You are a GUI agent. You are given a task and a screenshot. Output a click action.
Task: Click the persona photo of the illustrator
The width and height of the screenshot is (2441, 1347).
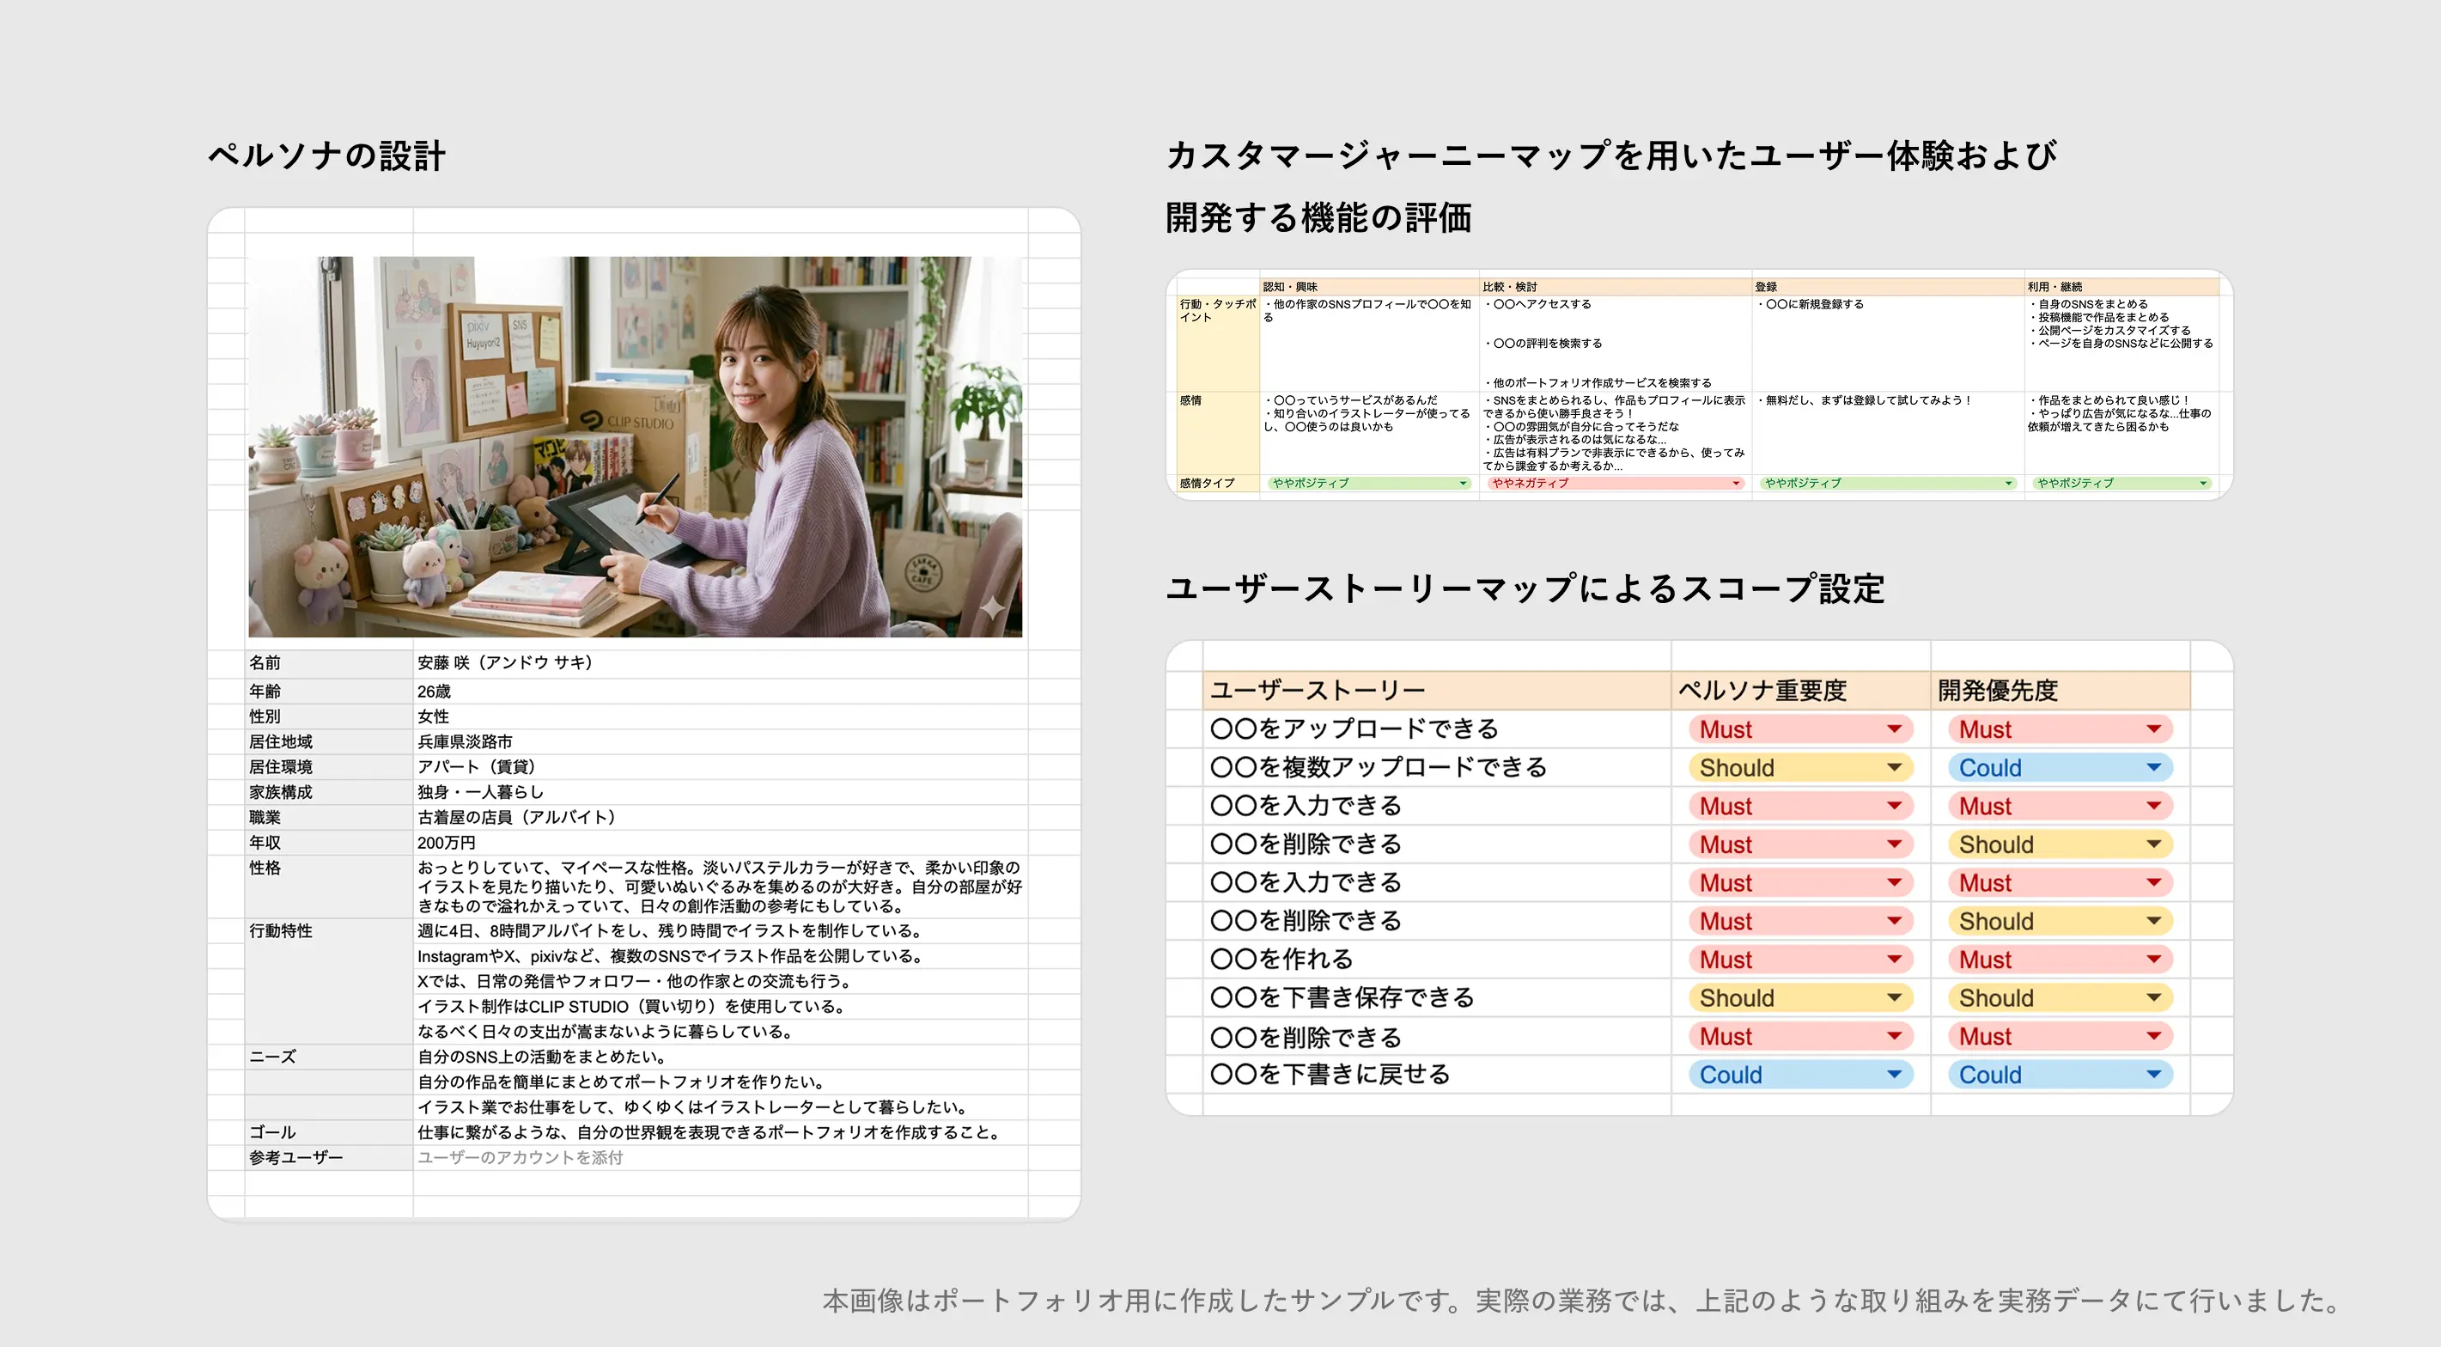(x=635, y=447)
